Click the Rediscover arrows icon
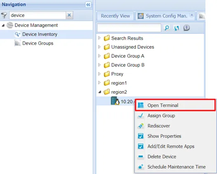 point(141,126)
